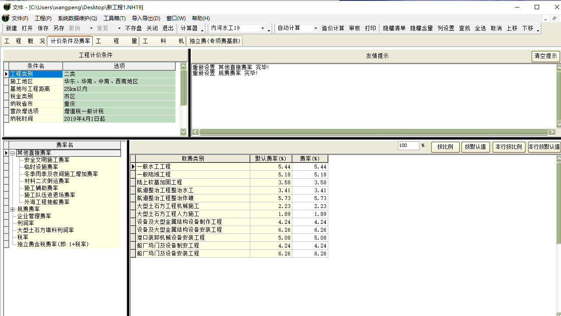Open the 系统数据维护(Q) menu

click(x=78, y=18)
